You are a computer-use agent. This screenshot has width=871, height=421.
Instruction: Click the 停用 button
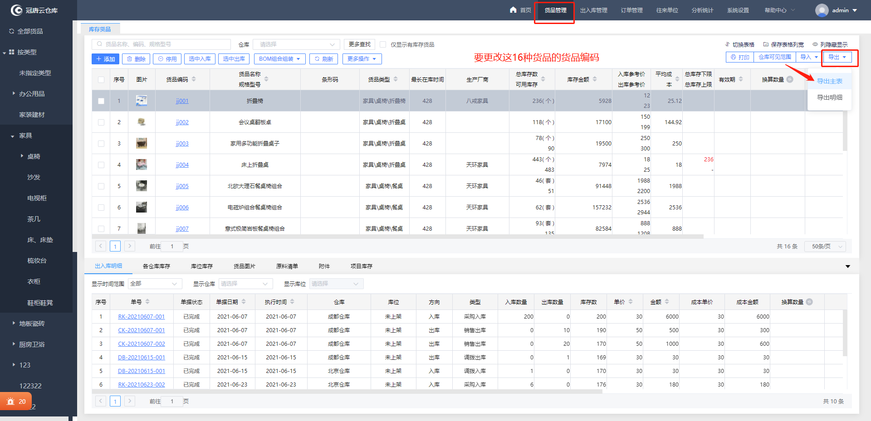click(x=167, y=59)
